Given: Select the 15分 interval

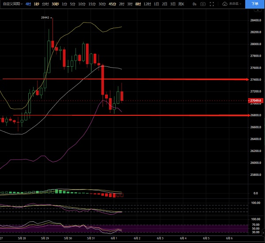Looking at the screenshot, I should (x=92, y=4).
